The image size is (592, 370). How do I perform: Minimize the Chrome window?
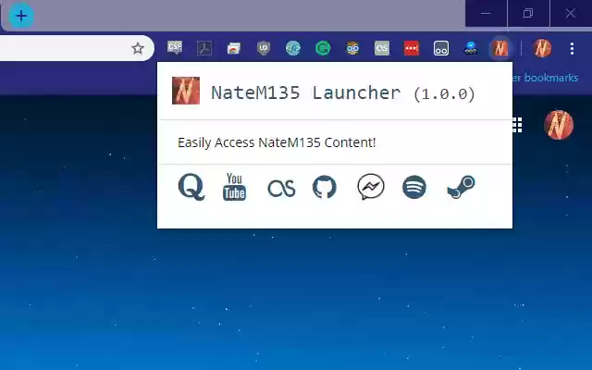(x=486, y=14)
